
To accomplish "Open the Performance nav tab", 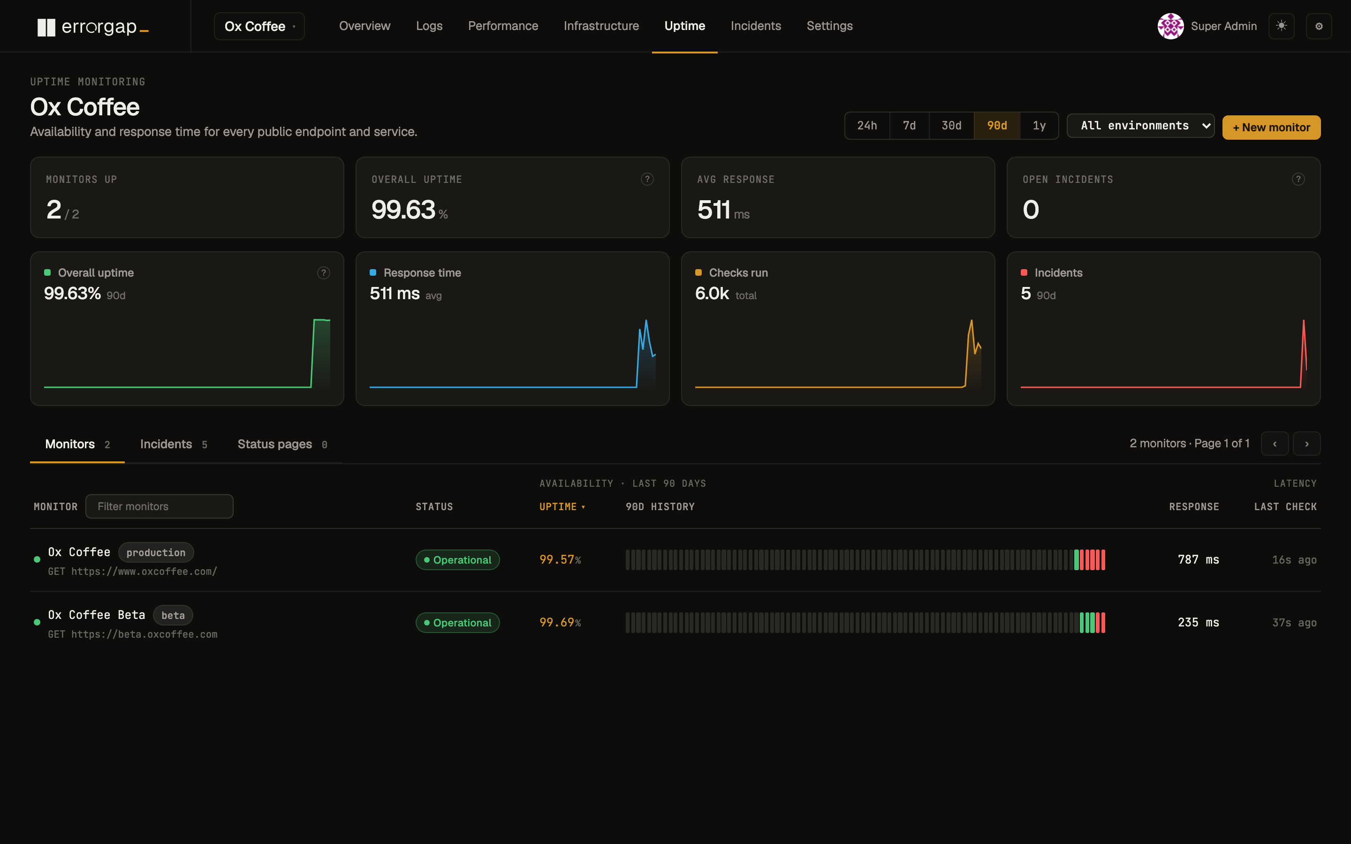I will click(x=502, y=26).
